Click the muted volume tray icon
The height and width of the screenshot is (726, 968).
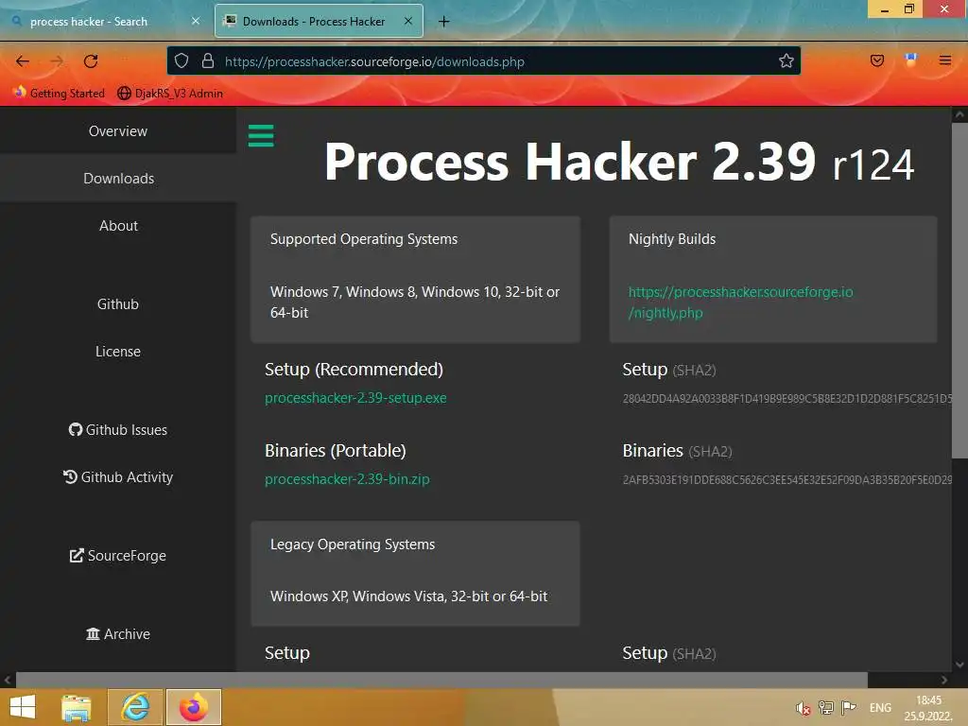point(803,708)
